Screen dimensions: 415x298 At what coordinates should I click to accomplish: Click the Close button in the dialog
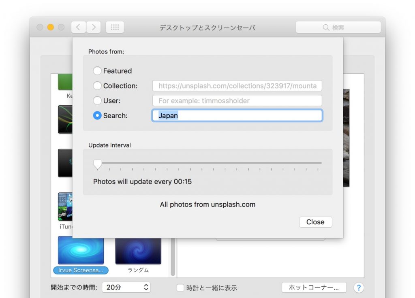[x=315, y=222]
